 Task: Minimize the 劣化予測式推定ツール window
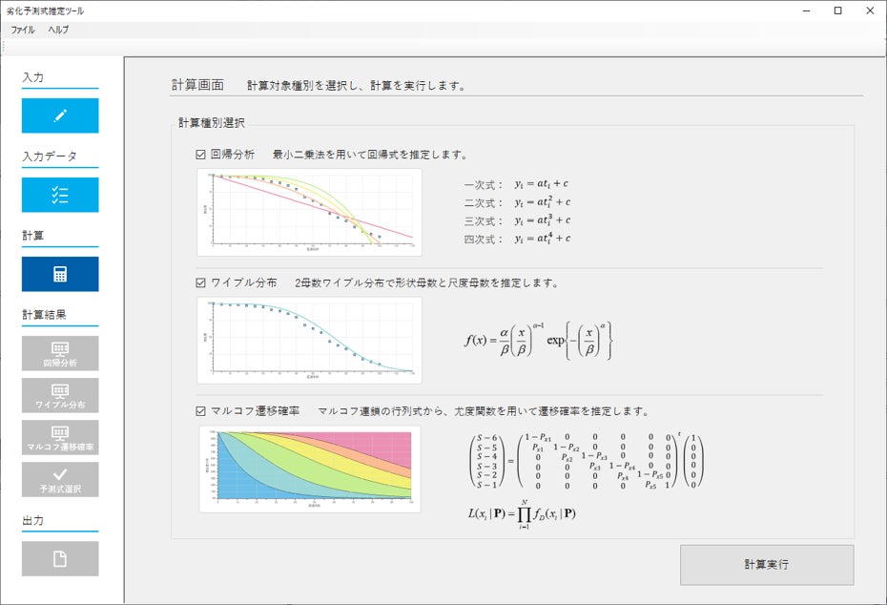[x=807, y=10]
